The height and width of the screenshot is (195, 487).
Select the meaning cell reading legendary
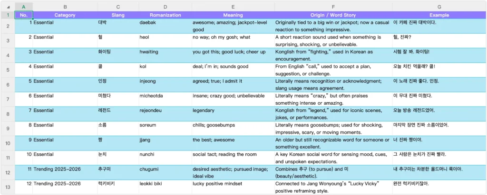coord(233,114)
